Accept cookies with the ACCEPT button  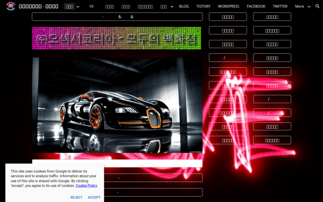(x=94, y=198)
